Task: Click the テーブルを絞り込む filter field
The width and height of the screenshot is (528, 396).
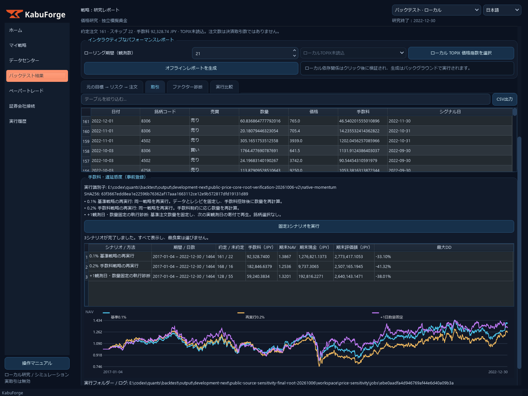Action: point(286,99)
